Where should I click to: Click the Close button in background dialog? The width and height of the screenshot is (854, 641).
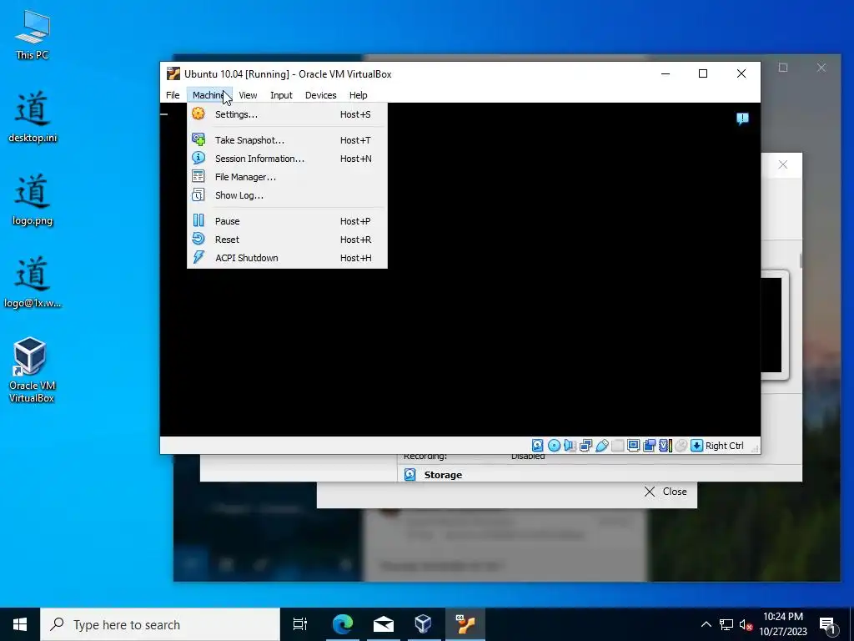[666, 492]
